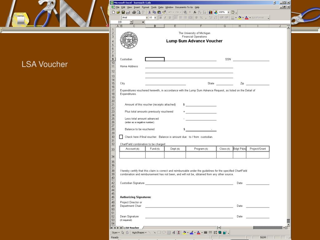The height and width of the screenshot is (240, 320).
Task: Click the Account (6) chartfield entry cell
Action: click(x=132, y=155)
